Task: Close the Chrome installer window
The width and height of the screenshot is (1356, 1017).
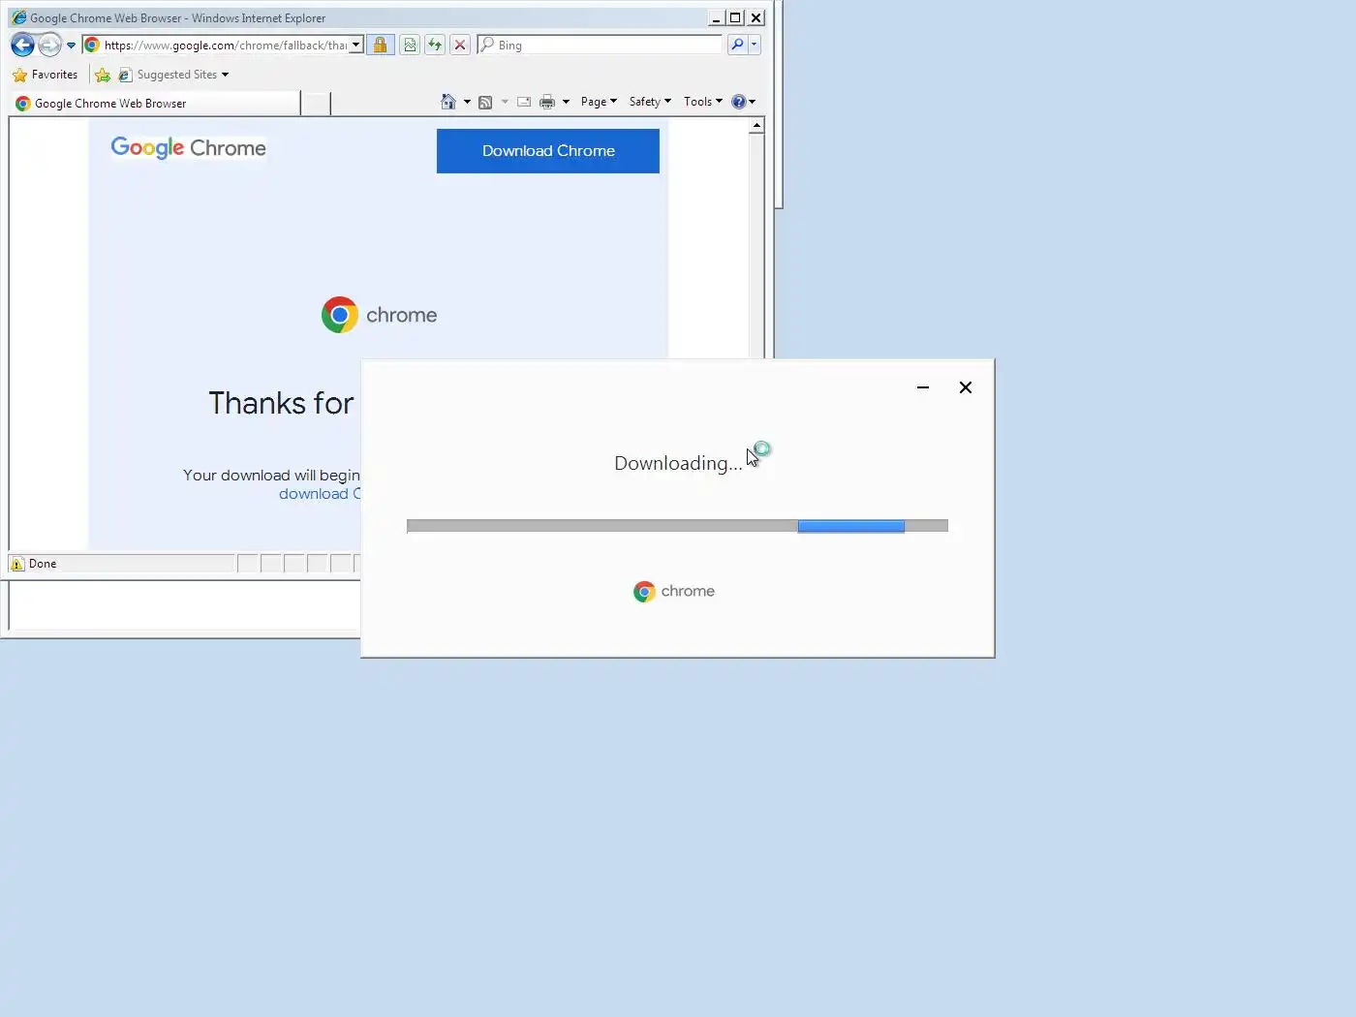Action: click(966, 387)
